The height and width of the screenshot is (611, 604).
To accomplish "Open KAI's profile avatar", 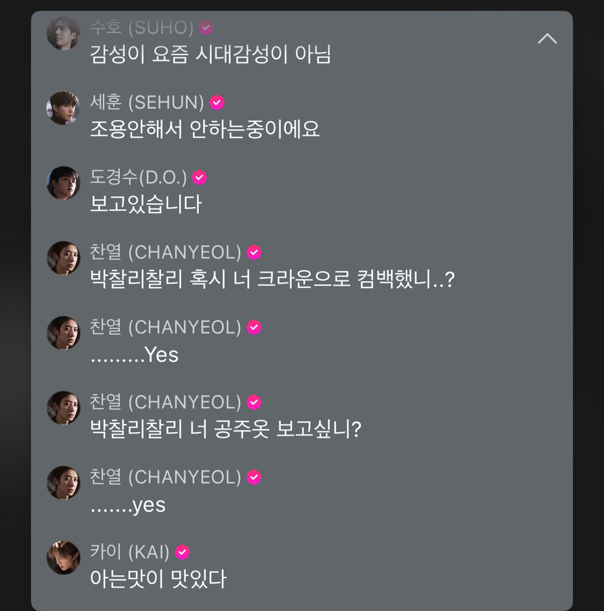I will point(64,558).
